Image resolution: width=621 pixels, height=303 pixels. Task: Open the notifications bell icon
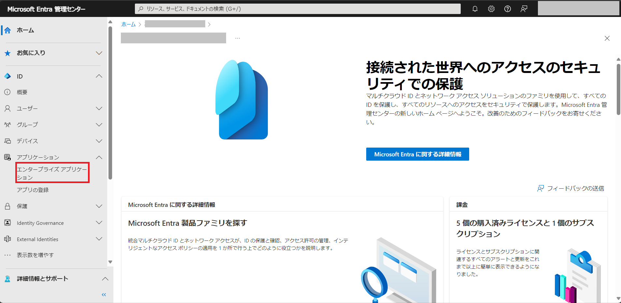475,9
